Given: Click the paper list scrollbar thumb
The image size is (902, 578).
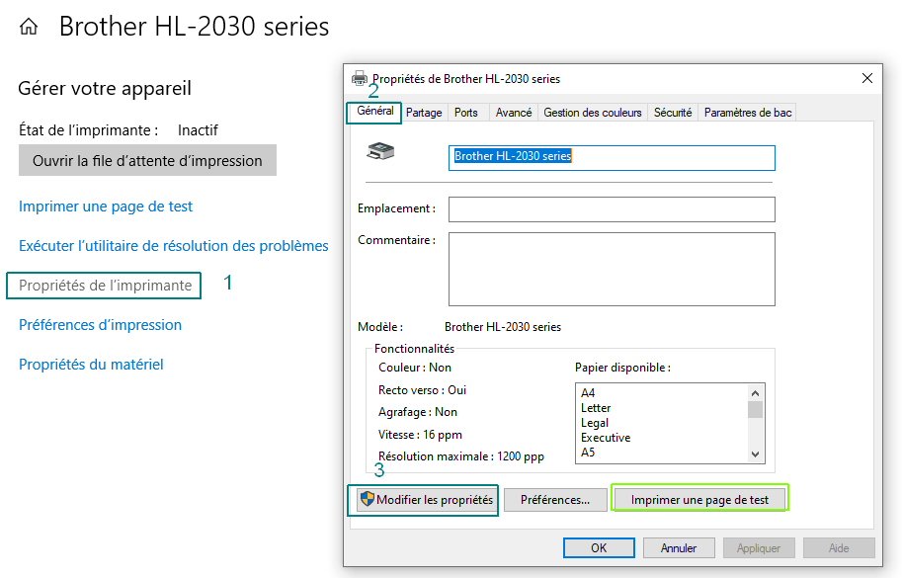Looking at the screenshot, I should pyautogui.click(x=756, y=409).
